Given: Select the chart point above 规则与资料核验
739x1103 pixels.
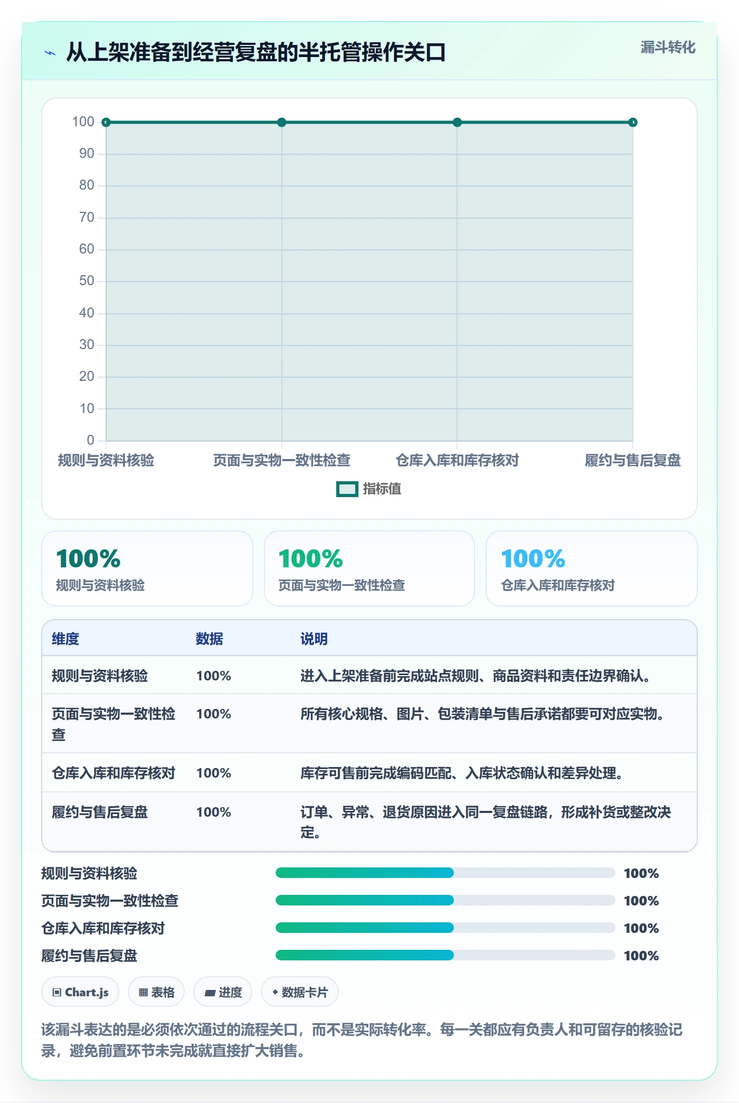Looking at the screenshot, I should [x=106, y=123].
